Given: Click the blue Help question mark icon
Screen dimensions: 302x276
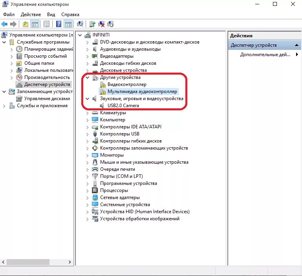Looking at the screenshot, I should point(59,24).
